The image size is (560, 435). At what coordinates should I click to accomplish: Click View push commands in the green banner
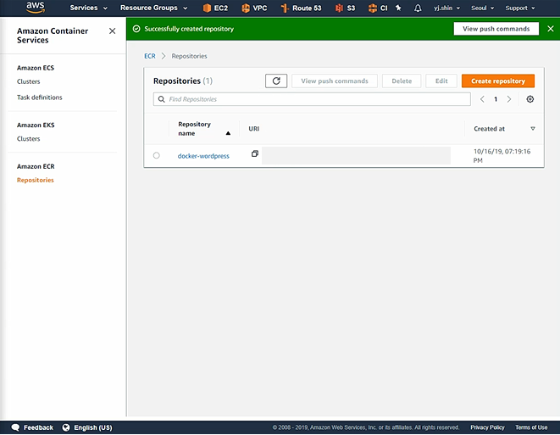pos(496,29)
